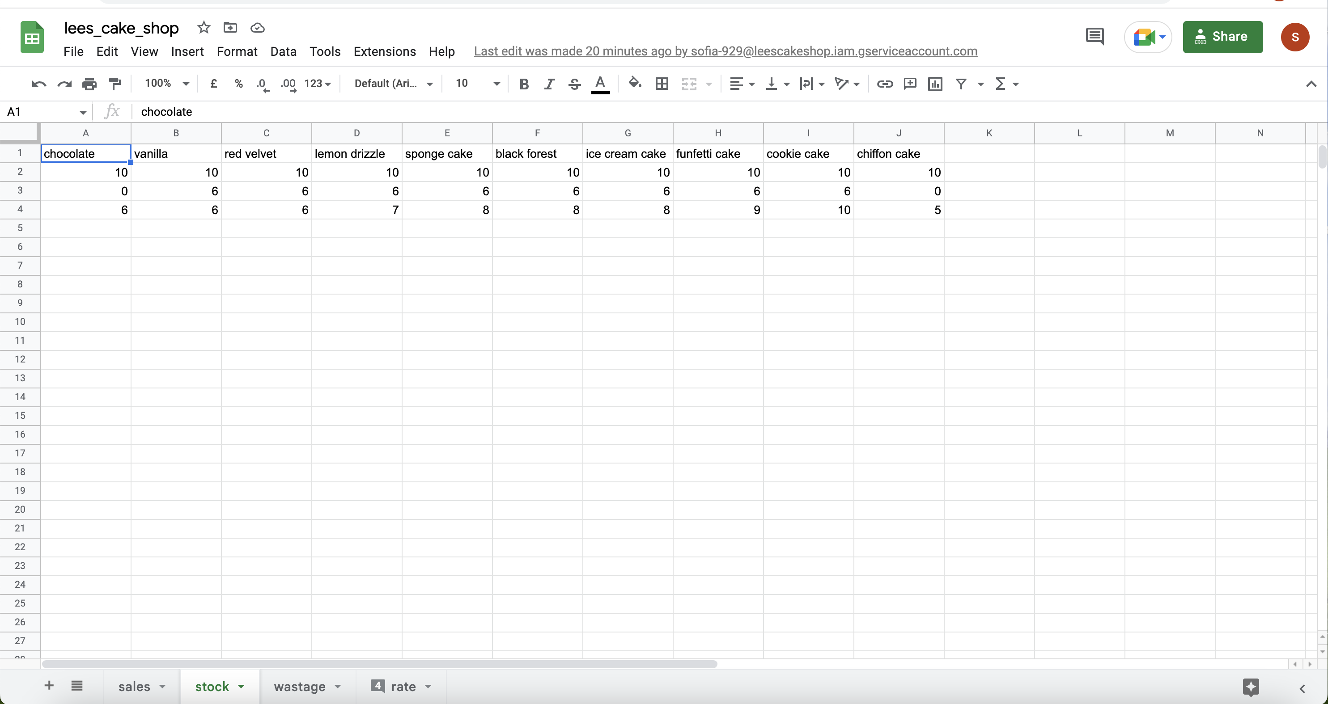Open the borders tool
1328x704 pixels.
coord(662,84)
